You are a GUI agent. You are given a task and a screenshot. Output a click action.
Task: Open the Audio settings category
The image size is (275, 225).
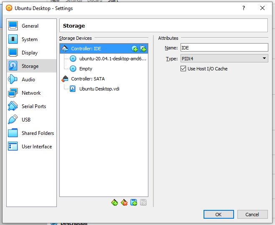click(x=32, y=80)
